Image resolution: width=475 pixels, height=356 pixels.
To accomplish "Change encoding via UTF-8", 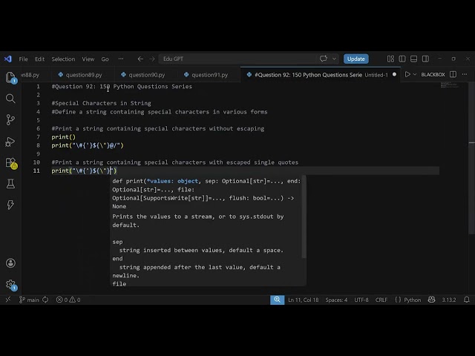I will click(361, 300).
